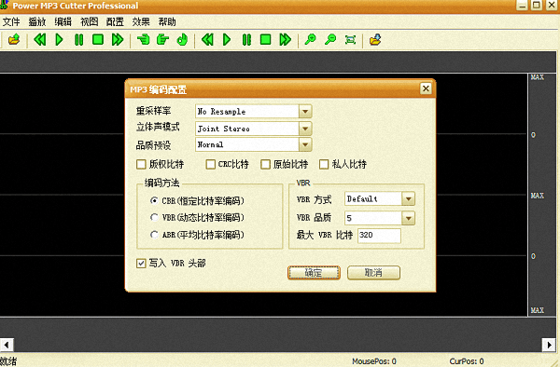Image resolution: width=560 pixels, height=367 pixels.
Task: Toggle the 私人比特 checkbox
Action: [x=324, y=164]
